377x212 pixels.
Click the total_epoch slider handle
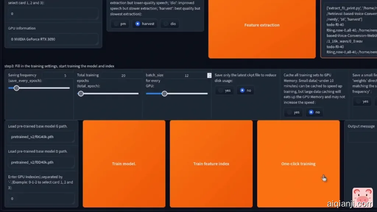[x=81, y=93]
